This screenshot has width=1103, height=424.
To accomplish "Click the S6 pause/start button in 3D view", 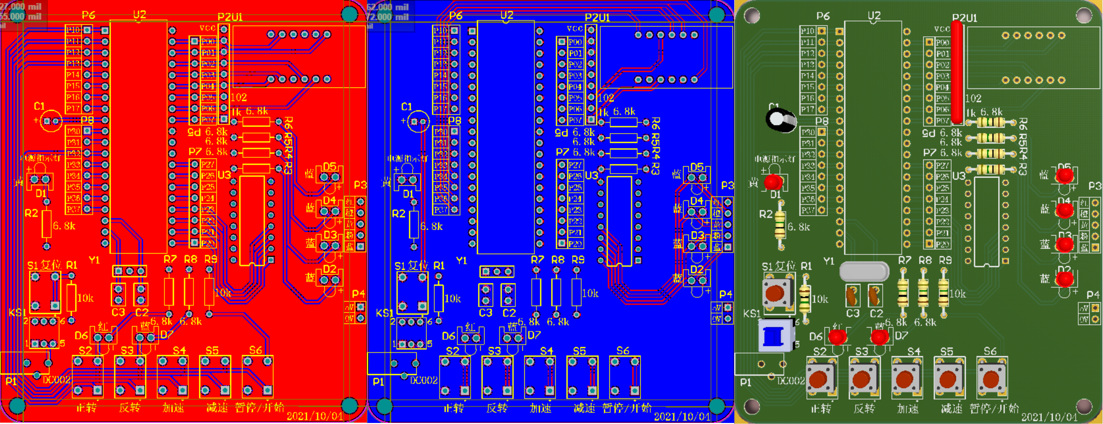I will 992,378.
